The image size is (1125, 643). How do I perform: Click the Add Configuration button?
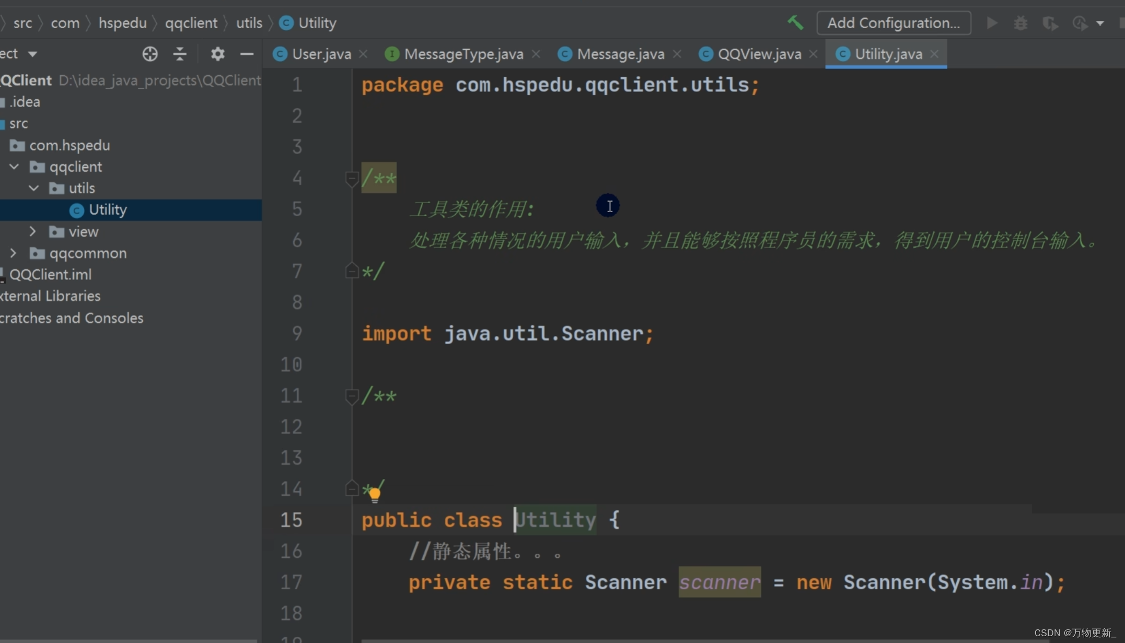click(893, 21)
